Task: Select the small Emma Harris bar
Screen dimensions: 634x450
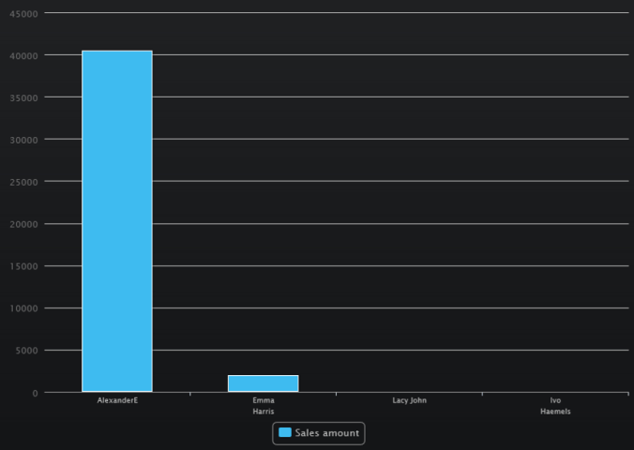Action: [x=263, y=383]
